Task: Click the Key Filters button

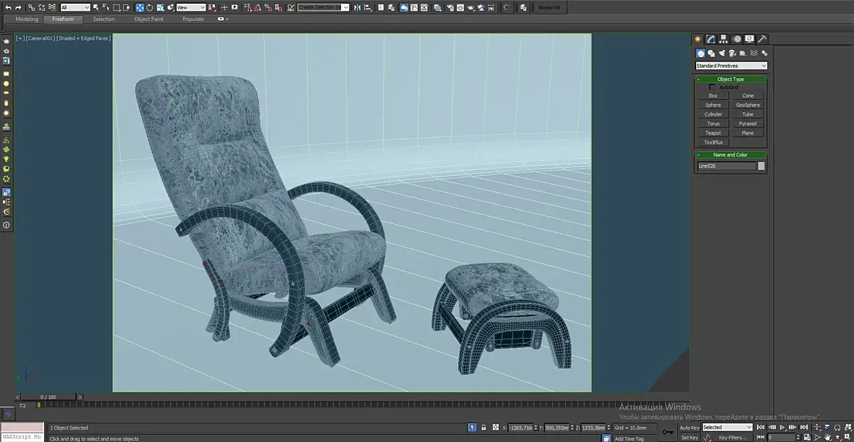Action: coord(732,438)
